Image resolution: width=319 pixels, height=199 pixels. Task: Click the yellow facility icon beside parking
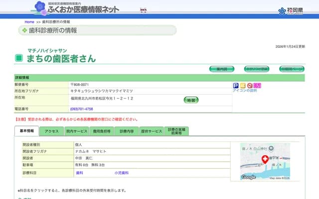(x=243, y=86)
